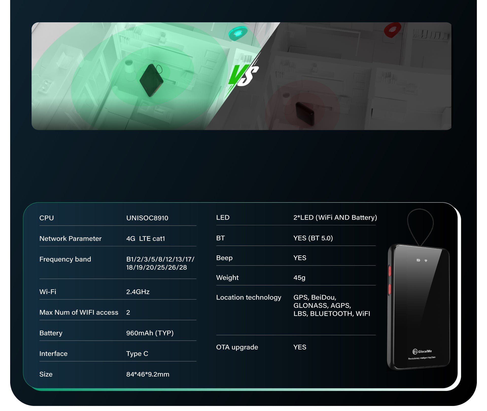Click the upper red side button on device
This screenshot has height=411, width=487.
click(390, 271)
